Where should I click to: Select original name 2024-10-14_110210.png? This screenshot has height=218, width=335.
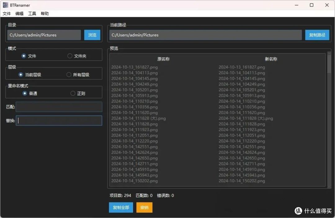click(134, 101)
